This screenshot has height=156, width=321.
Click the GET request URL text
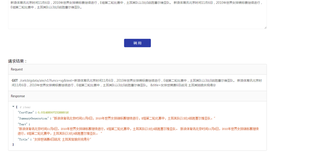point(136,83)
